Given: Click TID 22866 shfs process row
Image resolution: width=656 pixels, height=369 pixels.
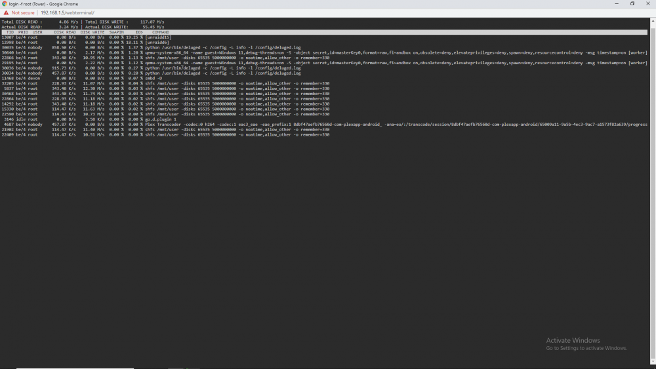Looking at the screenshot, I should [165, 58].
